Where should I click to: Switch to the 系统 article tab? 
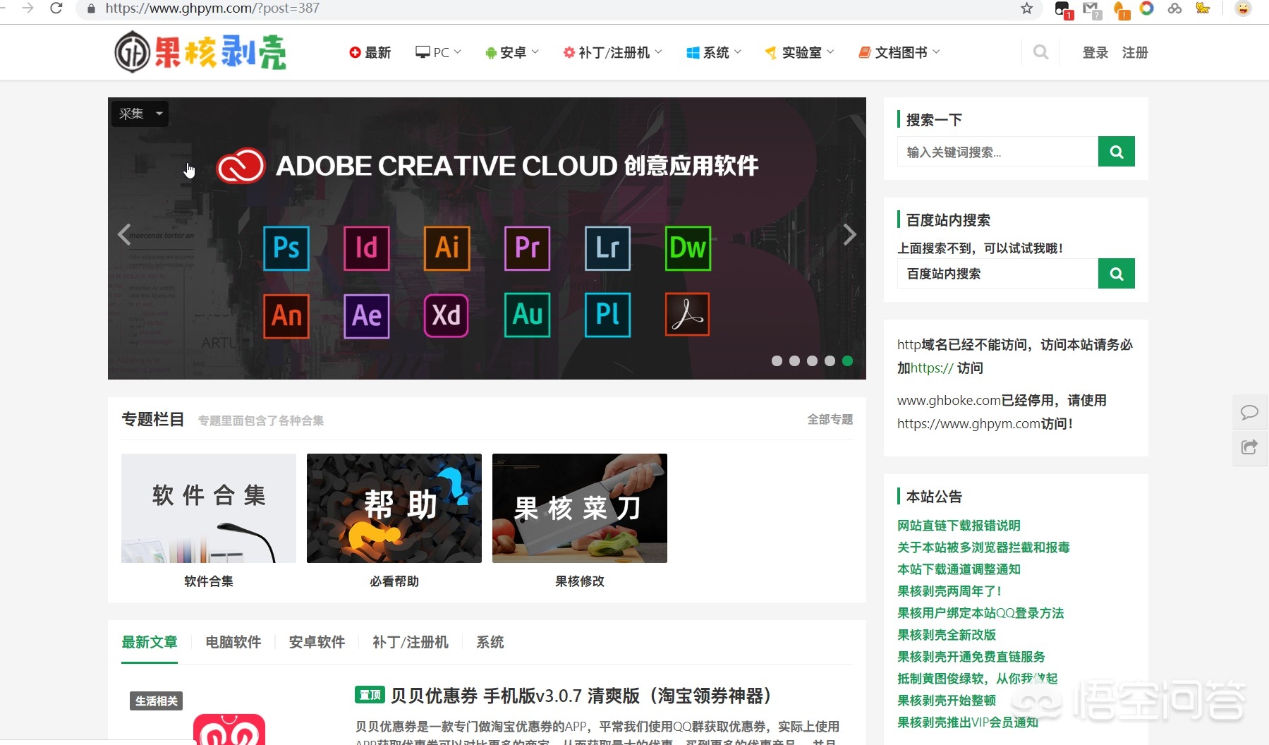pyautogui.click(x=490, y=642)
